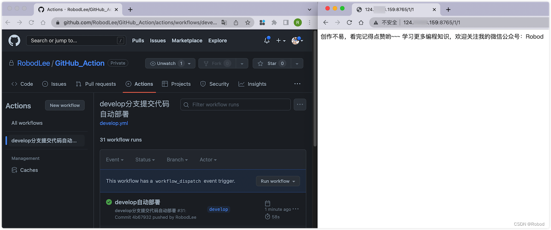
Task: Close the Actions RobodLee browser tab
Action: point(116,9)
